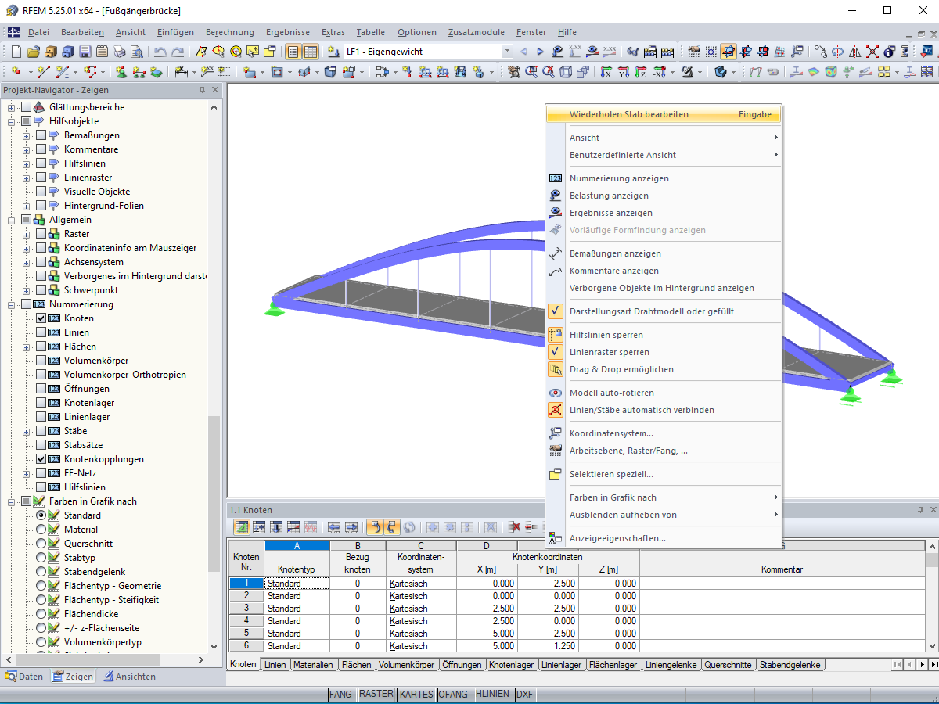Switch to the Materialien table tab

[314, 665]
